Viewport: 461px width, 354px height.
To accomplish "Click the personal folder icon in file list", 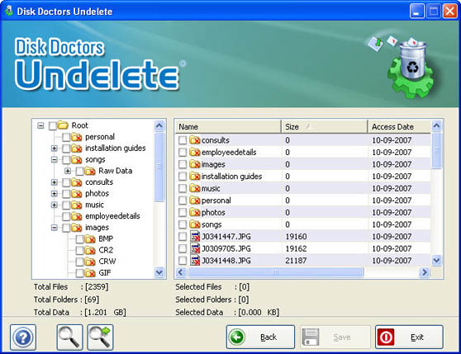I will [195, 201].
